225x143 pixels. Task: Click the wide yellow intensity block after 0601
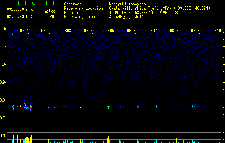tap(27, 139)
